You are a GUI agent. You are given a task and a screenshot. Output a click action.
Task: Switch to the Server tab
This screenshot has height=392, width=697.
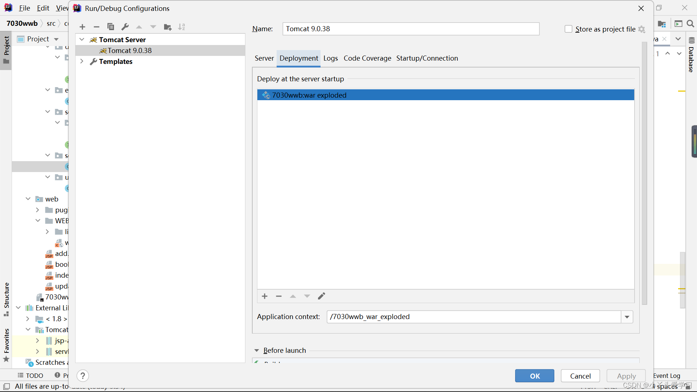tap(264, 58)
